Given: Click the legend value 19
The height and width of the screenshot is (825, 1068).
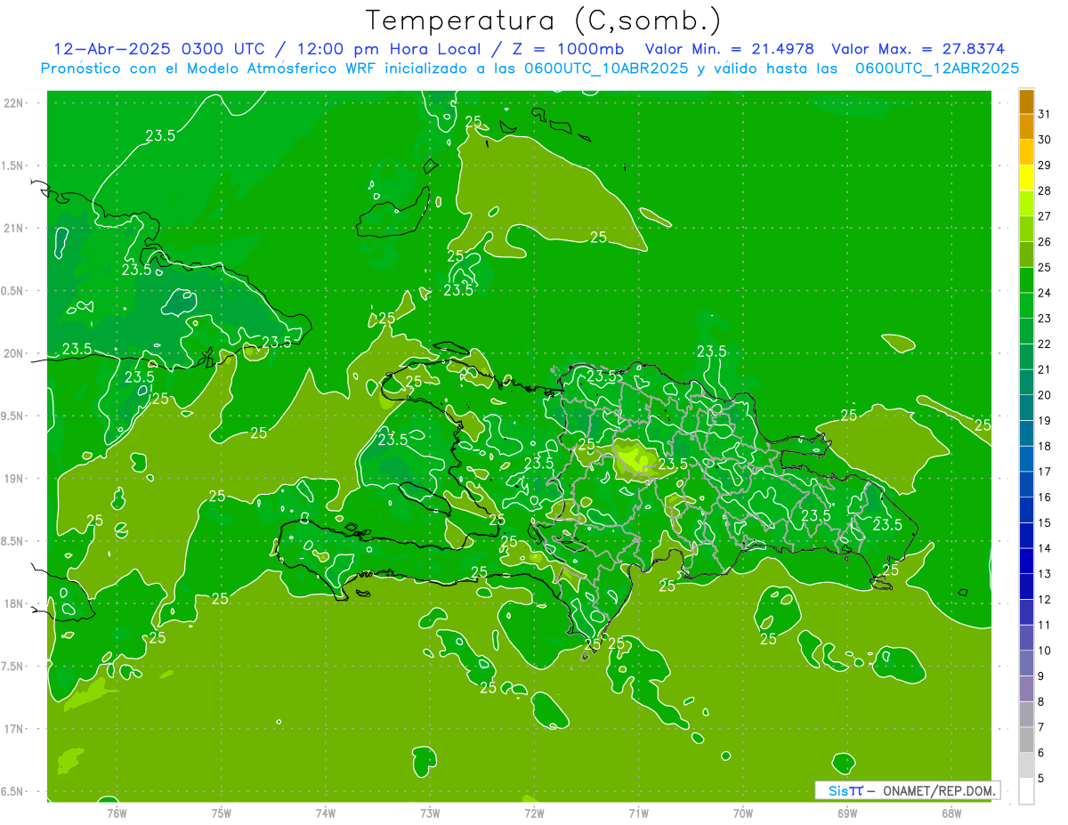Looking at the screenshot, I should click(1045, 420).
